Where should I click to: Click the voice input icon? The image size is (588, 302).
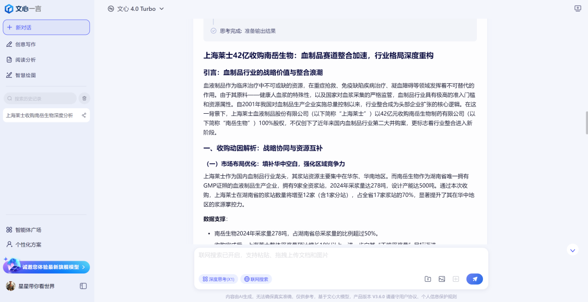tap(456, 279)
